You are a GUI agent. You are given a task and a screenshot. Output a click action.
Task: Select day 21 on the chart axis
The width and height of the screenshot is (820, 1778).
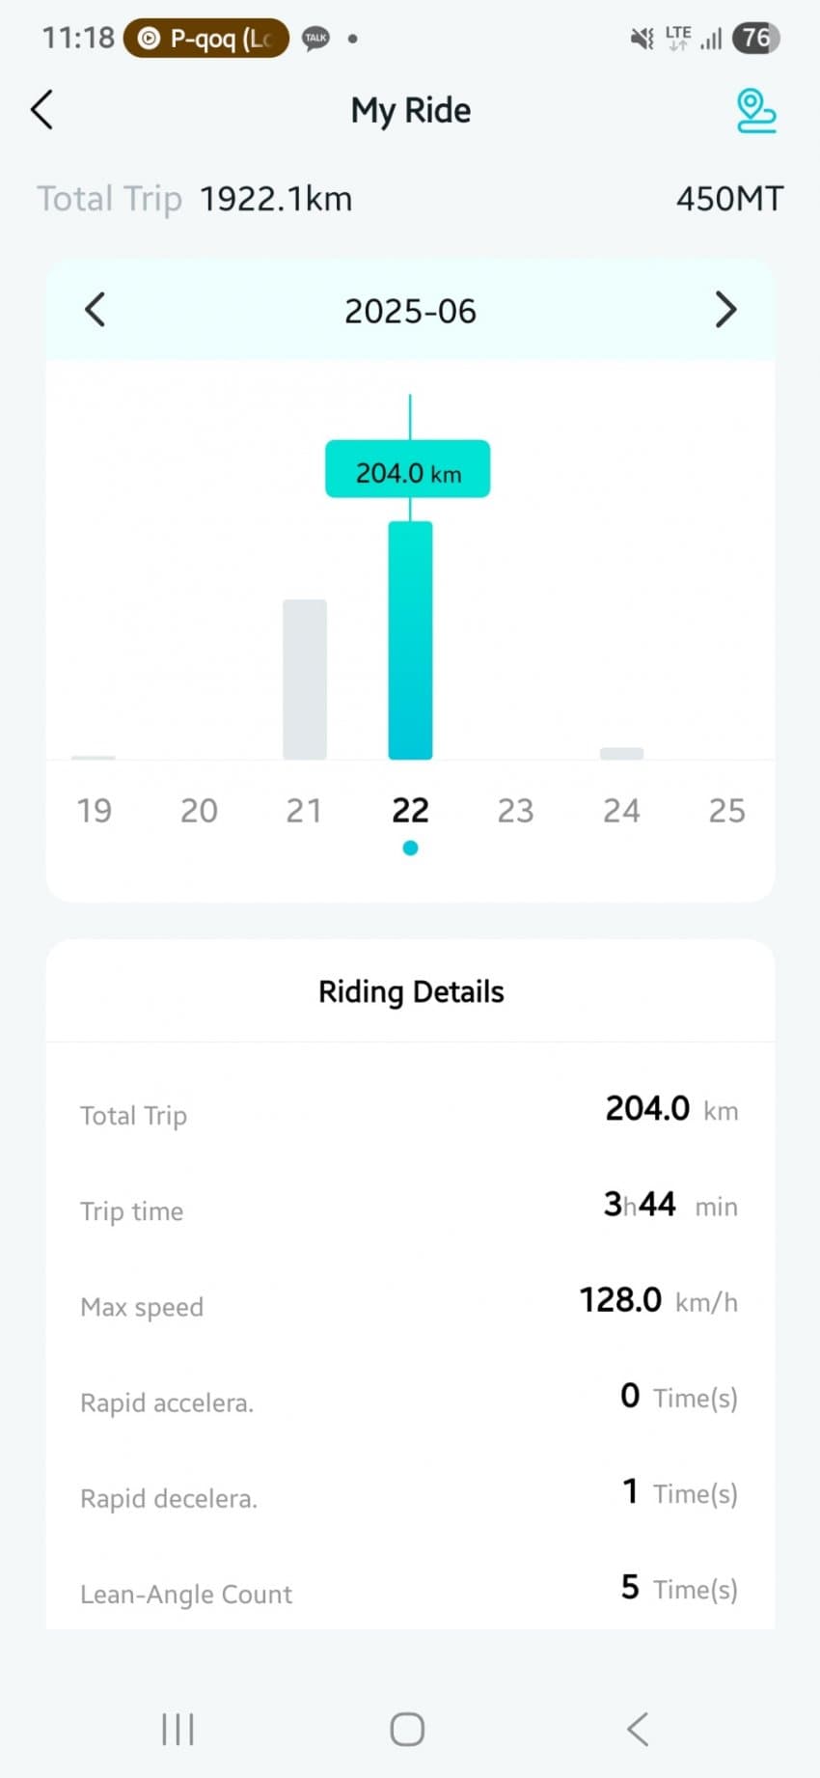coord(304,810)
